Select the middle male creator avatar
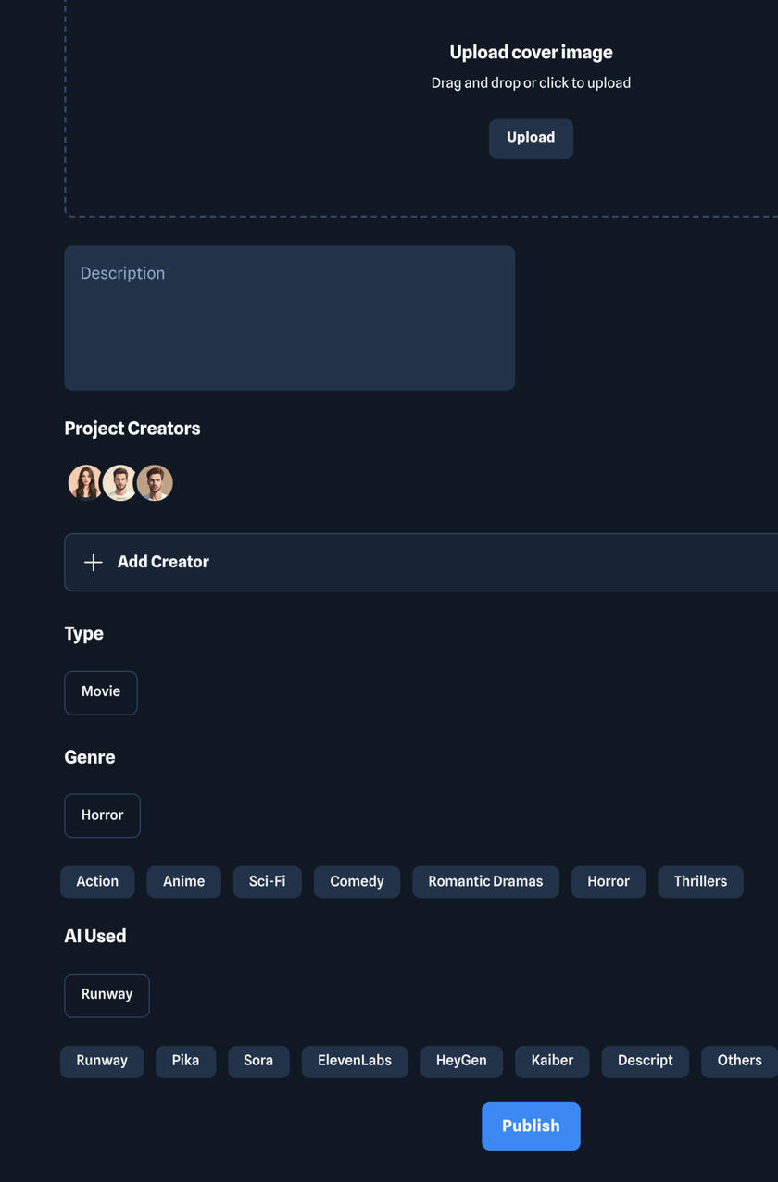The image size is (778, 1182). click(119, 482)
